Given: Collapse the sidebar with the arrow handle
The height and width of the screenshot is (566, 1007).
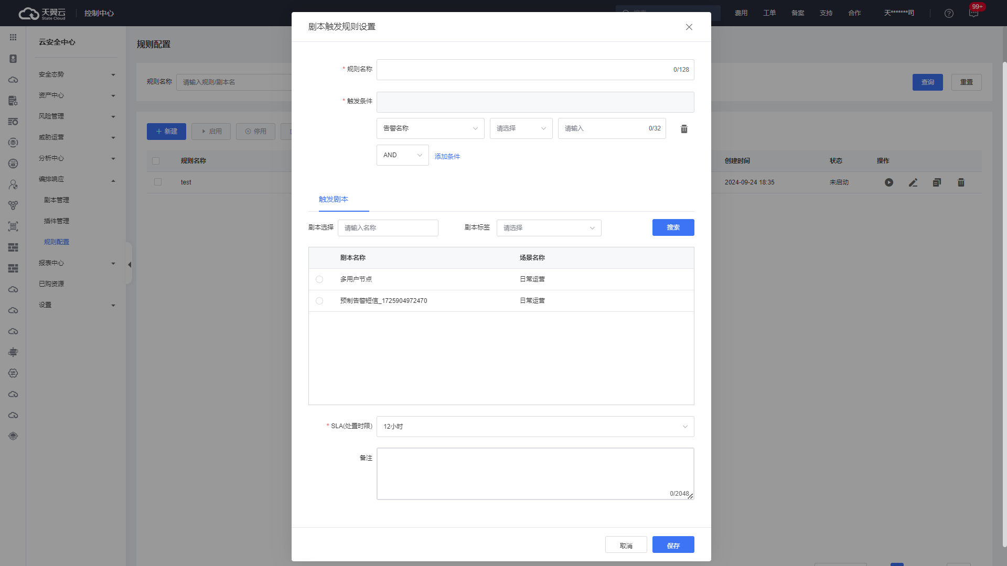Looking at the screenshot, I should [129, 265].
